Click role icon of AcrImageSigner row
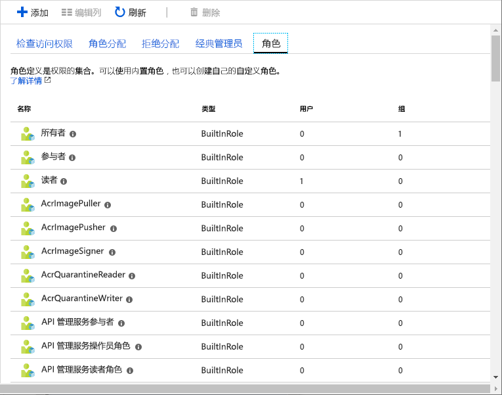This screenshot has width=502, height=395. click(28, 252)
